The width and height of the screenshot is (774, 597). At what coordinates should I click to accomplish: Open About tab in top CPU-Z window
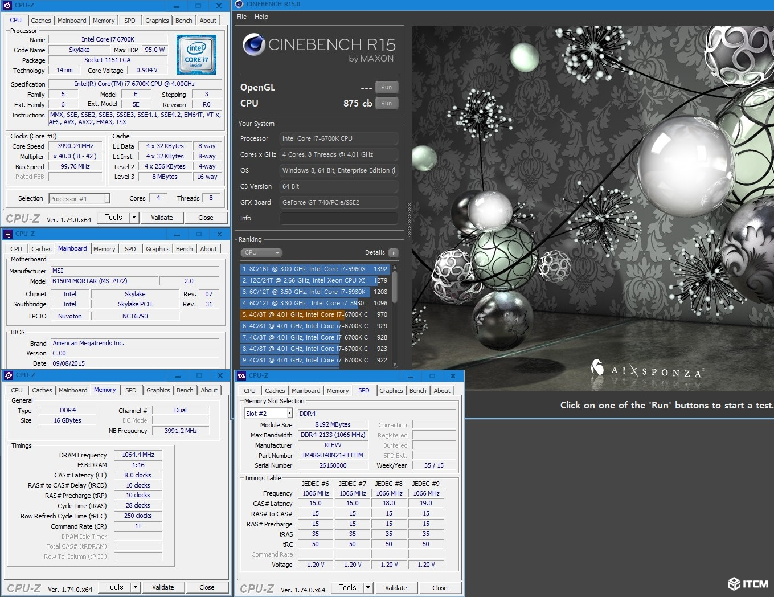click(x=208, y=21)
